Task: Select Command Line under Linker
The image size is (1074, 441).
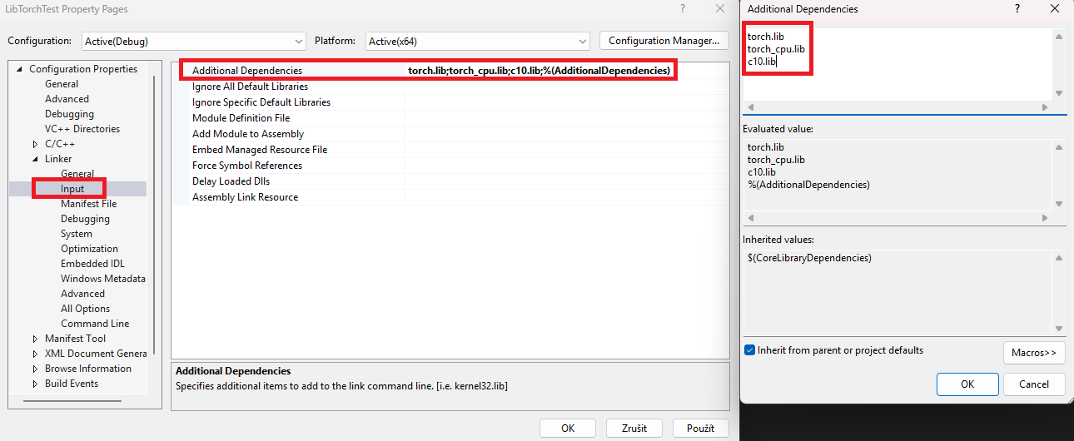Action: tap(95, 324)
